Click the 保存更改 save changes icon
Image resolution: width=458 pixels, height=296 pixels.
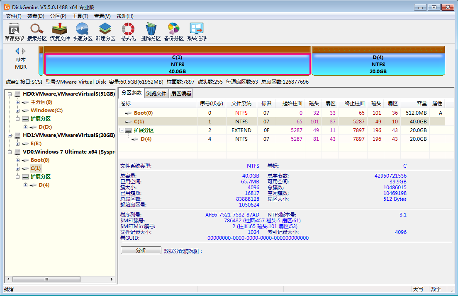tap(14, 31)
